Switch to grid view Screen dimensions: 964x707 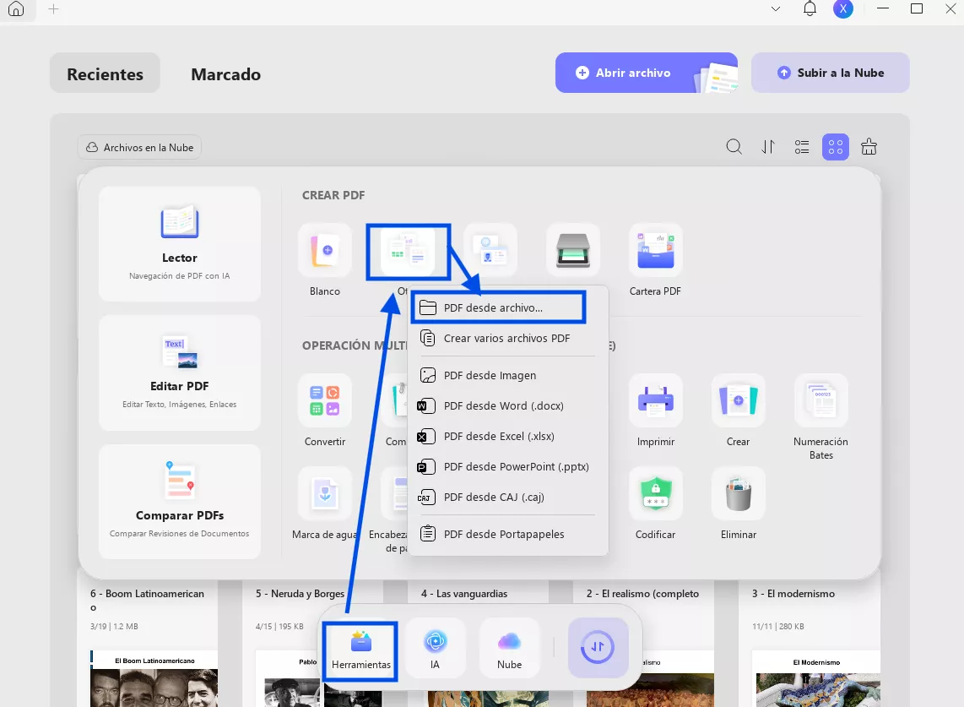tap(836, 147)
